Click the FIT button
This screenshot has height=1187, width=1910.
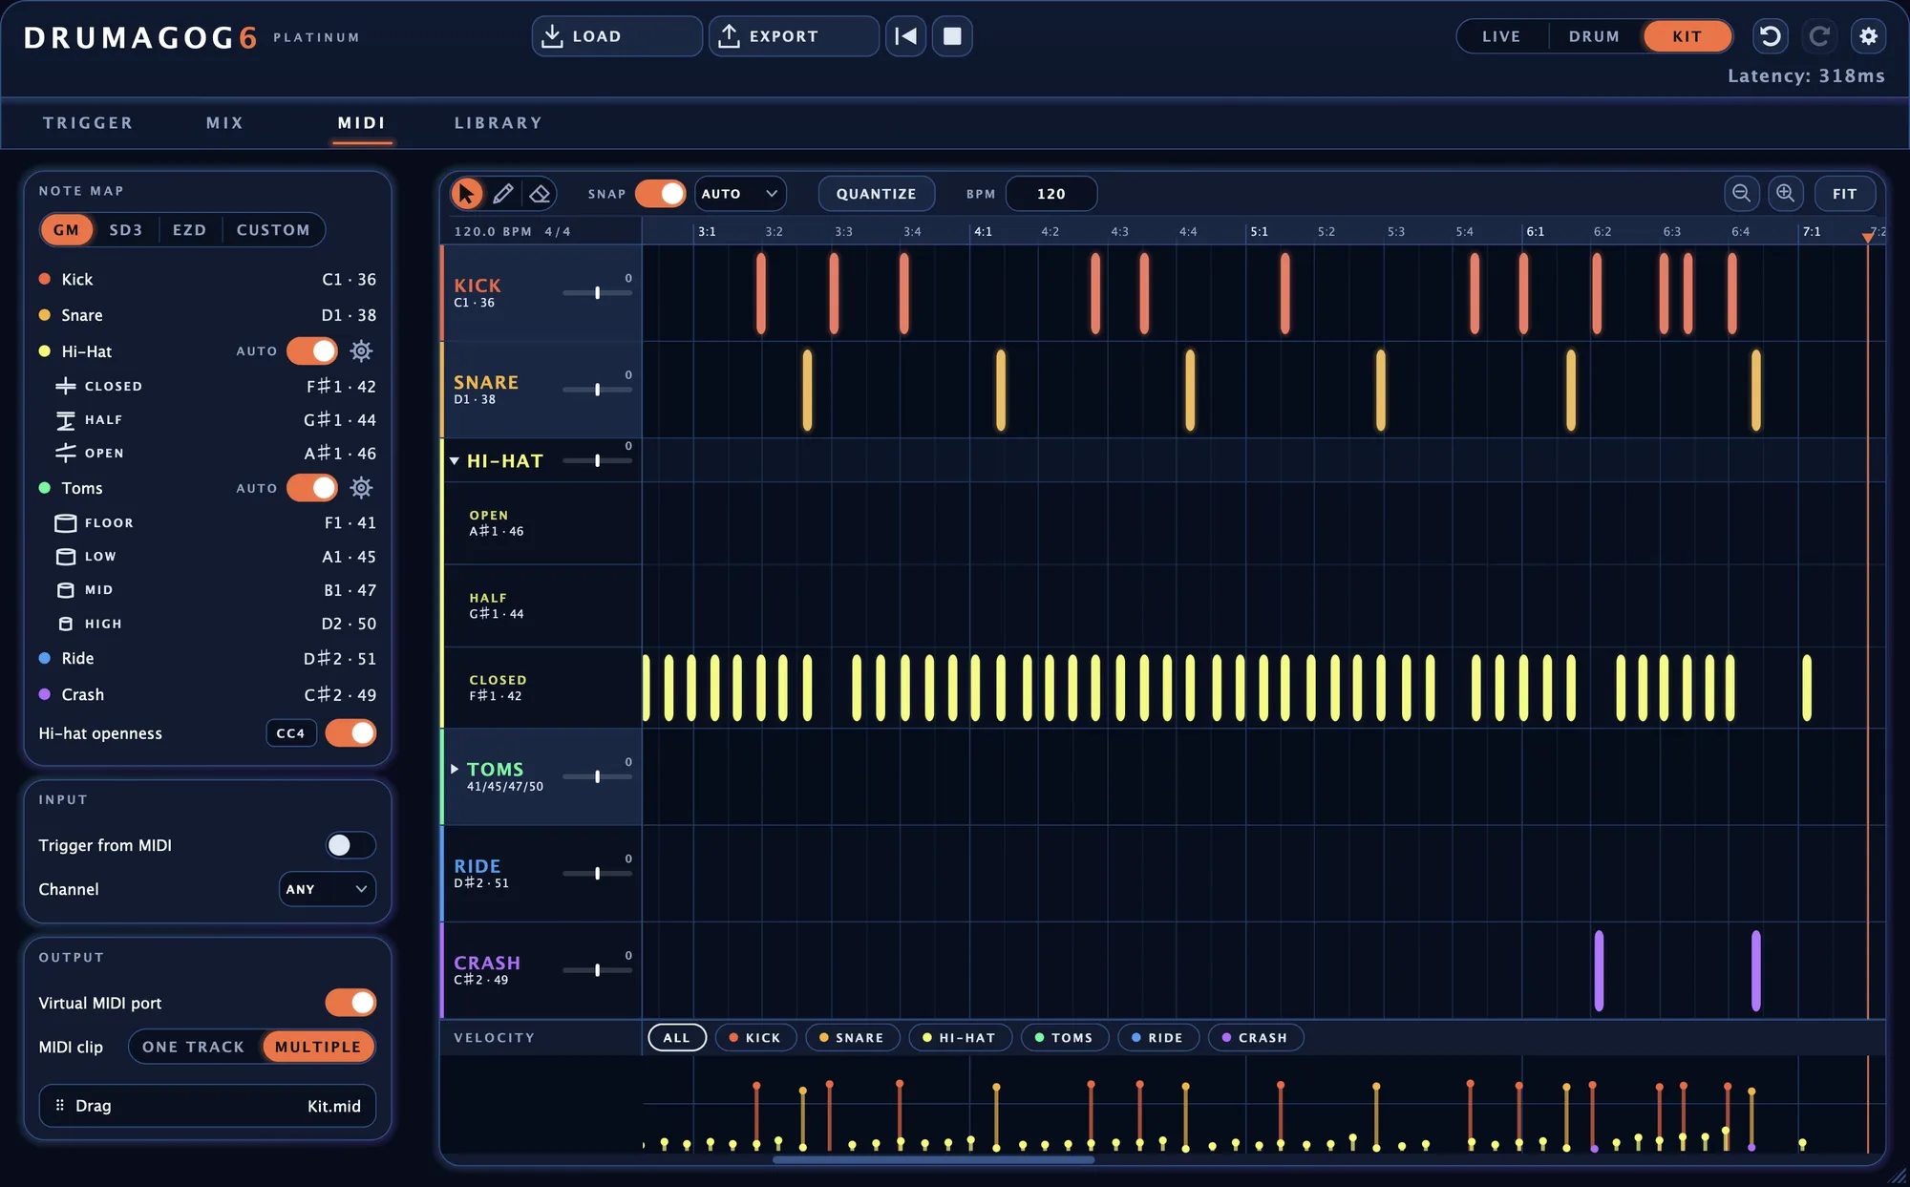pyautogui.click(x=1845, y=194)
